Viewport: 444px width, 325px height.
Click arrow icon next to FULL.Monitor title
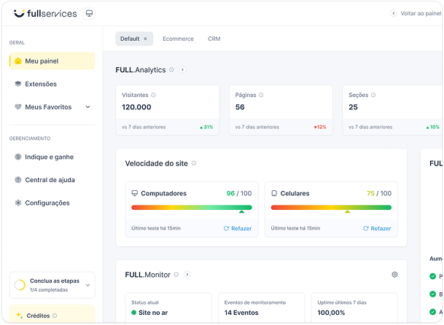pos(187,275)
